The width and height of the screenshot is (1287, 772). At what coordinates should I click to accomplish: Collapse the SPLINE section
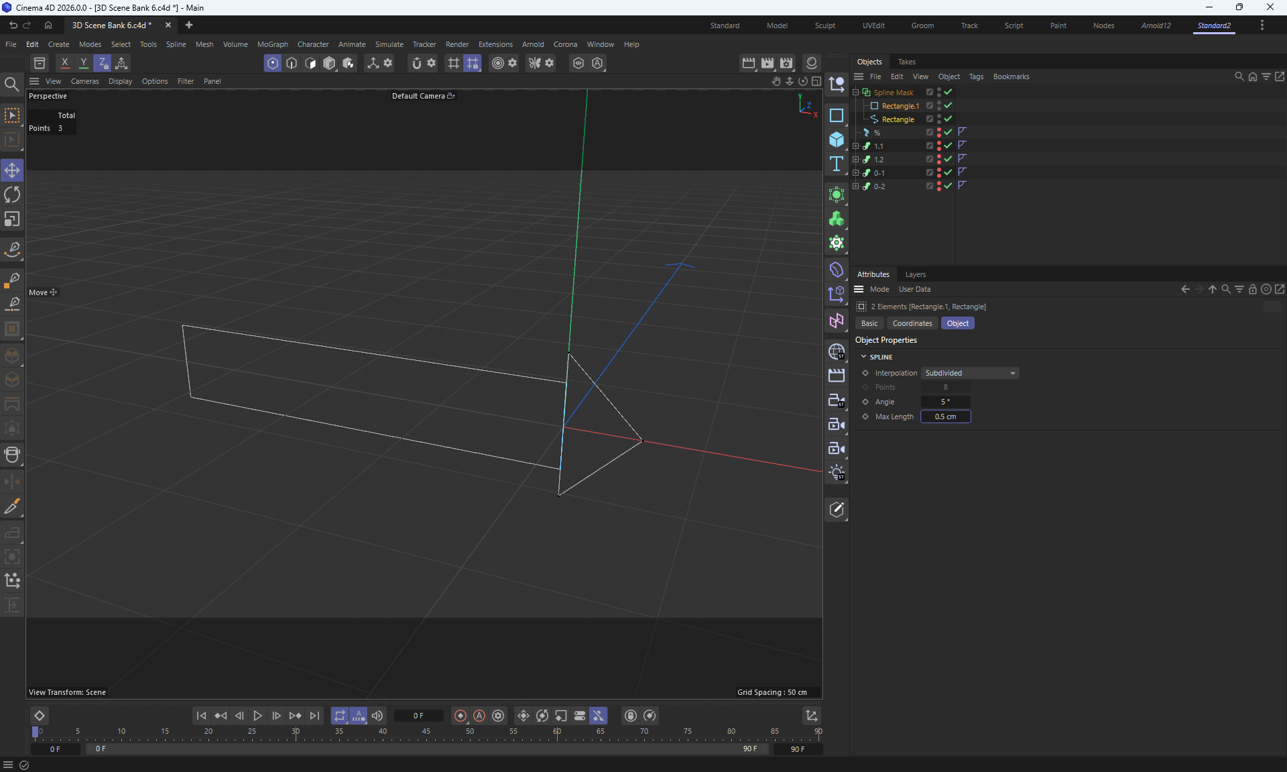(863, 357)
